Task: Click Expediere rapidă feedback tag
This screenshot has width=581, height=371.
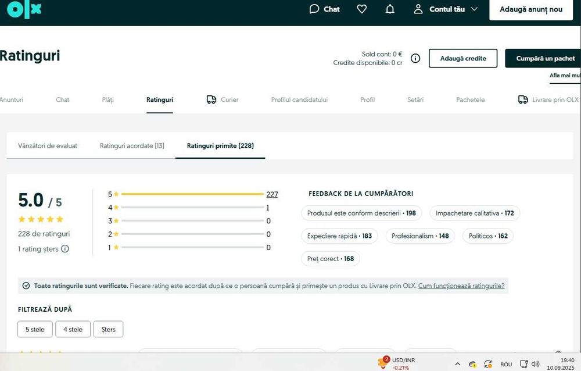Action: [339, 236]
